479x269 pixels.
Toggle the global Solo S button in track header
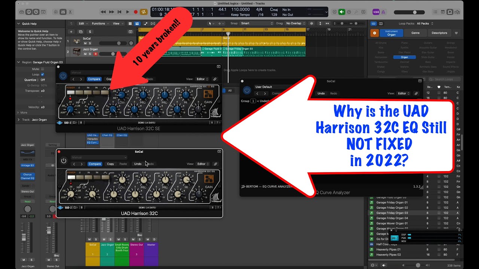point(90,32)
